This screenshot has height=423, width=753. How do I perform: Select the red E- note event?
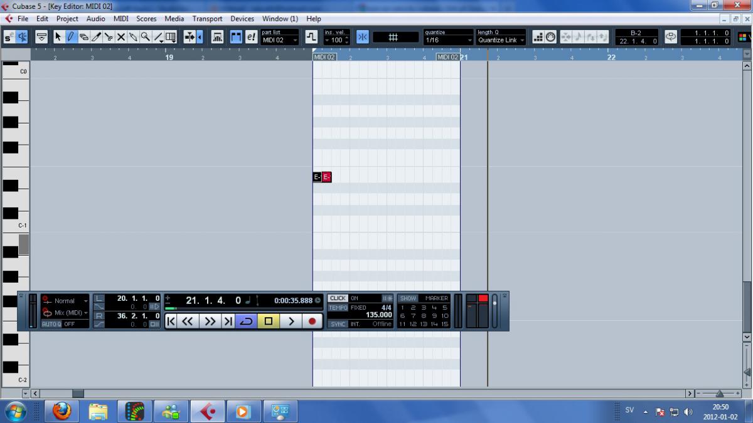point(327,177)
